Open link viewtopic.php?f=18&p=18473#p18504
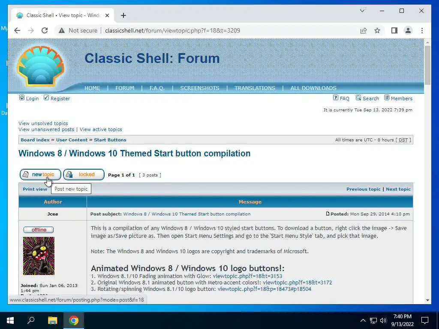Image resolution: width=439 pixels, height=329 pixels. (264, 289)
